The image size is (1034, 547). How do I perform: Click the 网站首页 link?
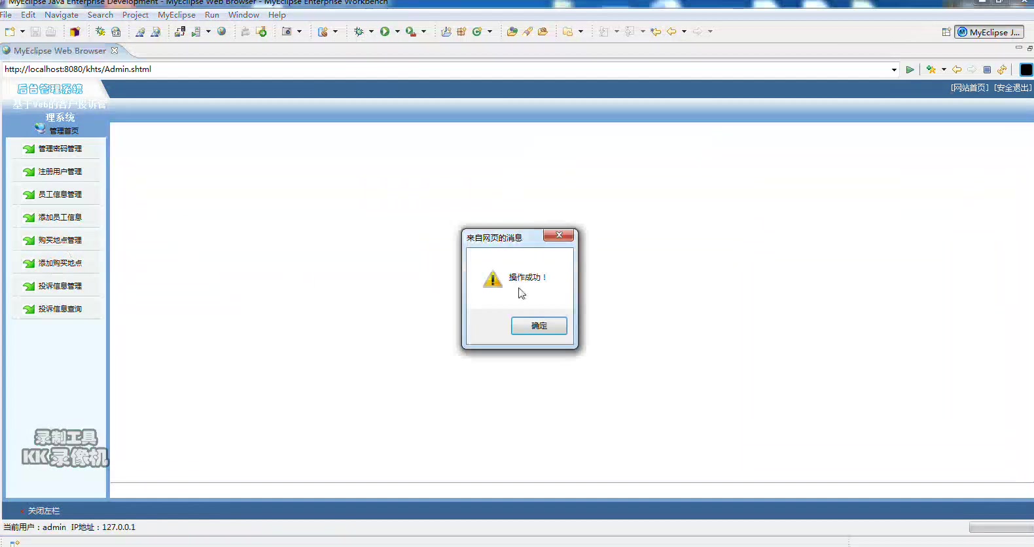970,88
